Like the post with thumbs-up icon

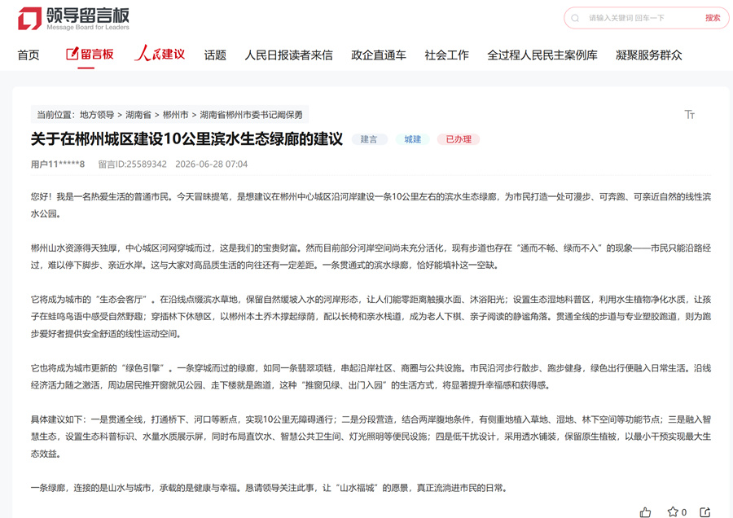(646, 512)
